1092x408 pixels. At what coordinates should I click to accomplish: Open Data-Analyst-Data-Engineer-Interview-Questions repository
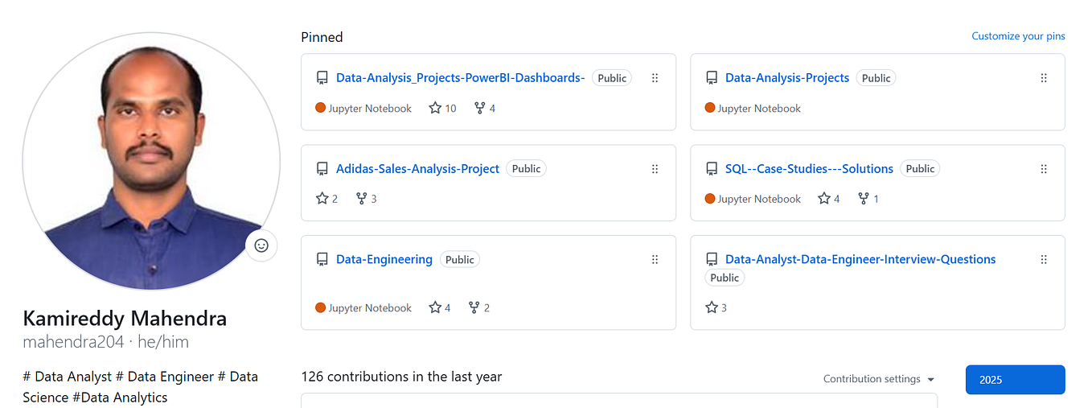860,259
